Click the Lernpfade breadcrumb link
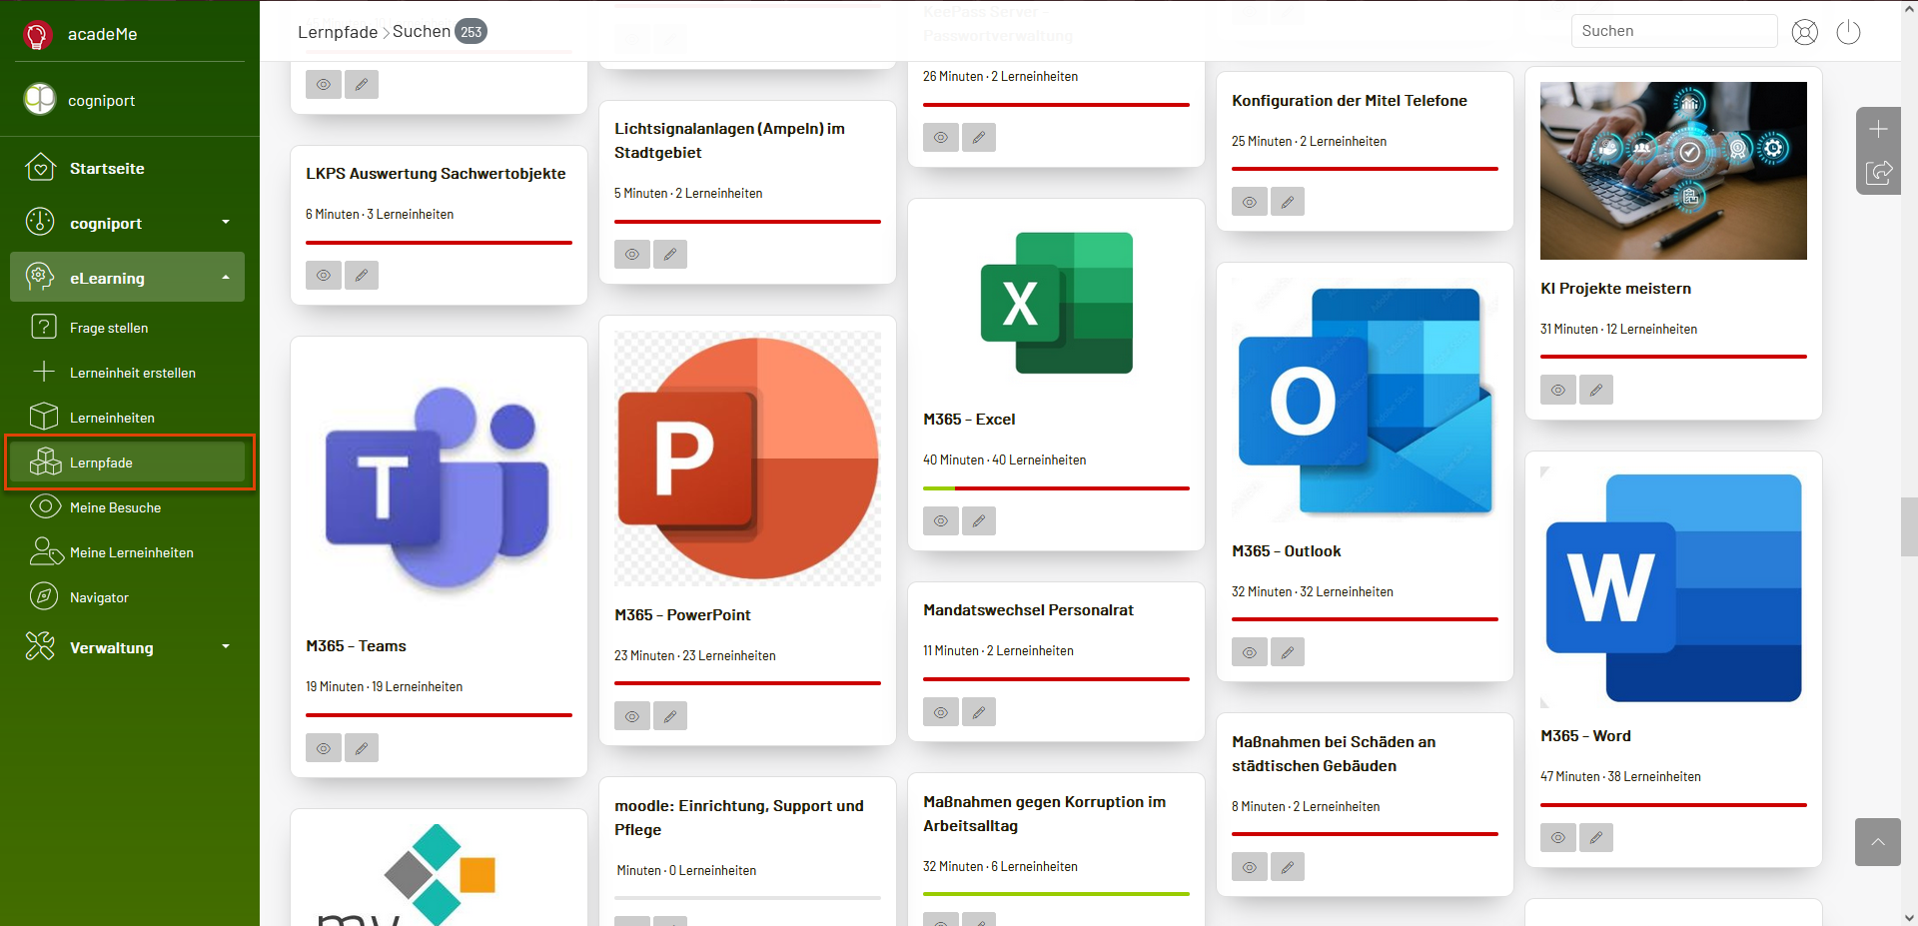The height and width of the screenshot is (926, 1918). 337,32
